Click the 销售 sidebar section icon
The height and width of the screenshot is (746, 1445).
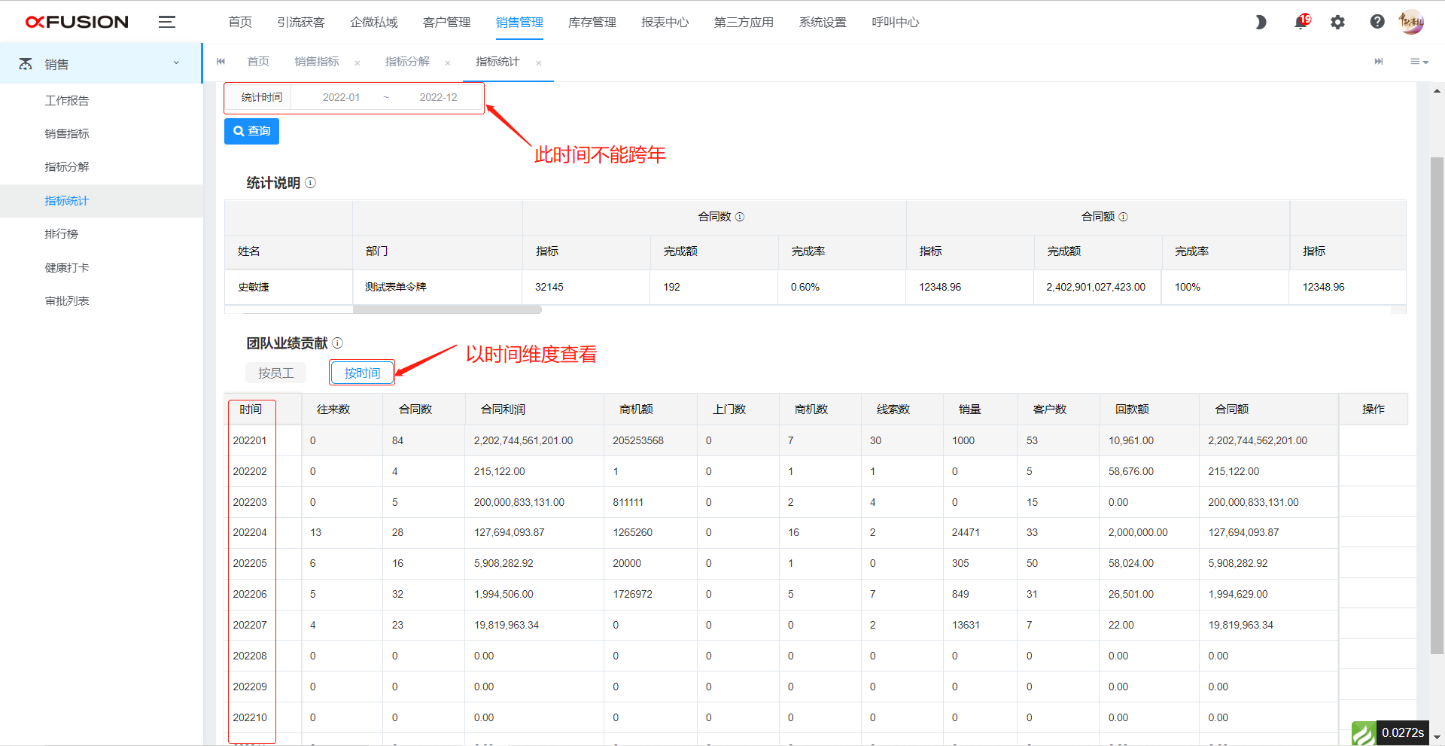[26, 64]
